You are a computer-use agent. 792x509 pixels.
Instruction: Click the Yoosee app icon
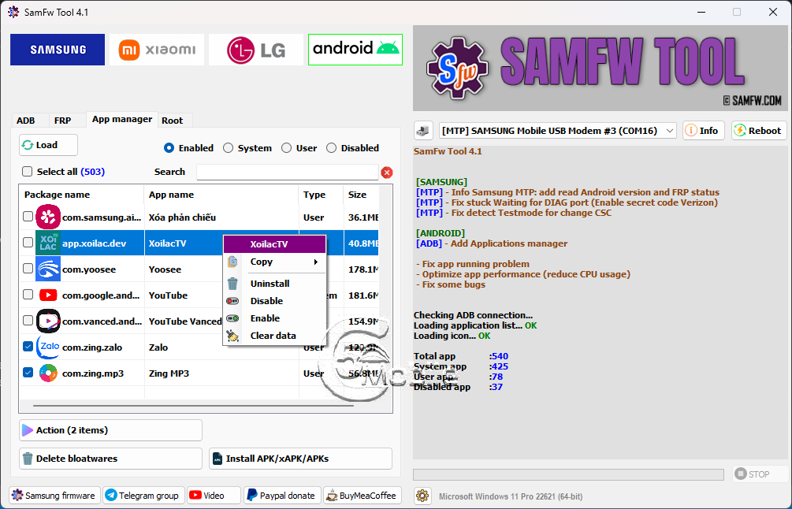tap(48, 269)
